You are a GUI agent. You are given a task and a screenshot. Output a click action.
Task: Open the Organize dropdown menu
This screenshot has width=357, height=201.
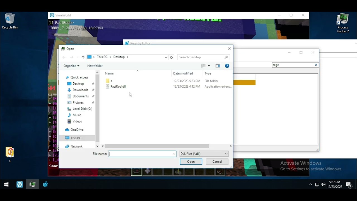71,66
